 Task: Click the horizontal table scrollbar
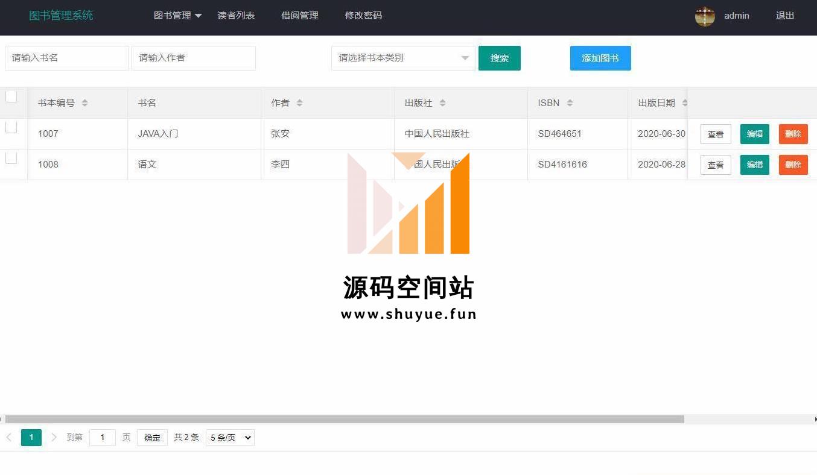345,419
